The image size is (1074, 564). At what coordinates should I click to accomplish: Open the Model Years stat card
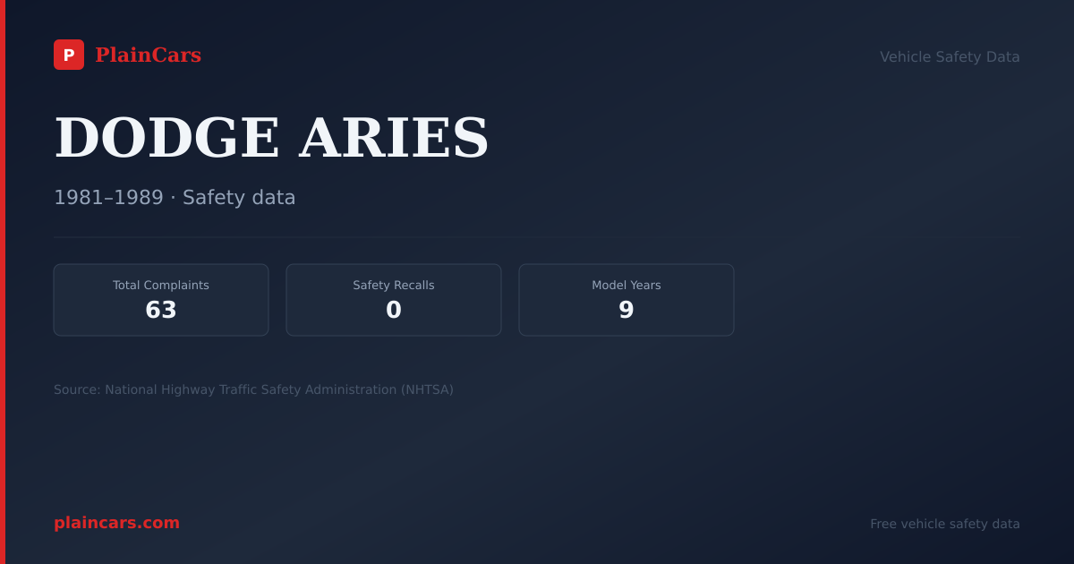626,300
